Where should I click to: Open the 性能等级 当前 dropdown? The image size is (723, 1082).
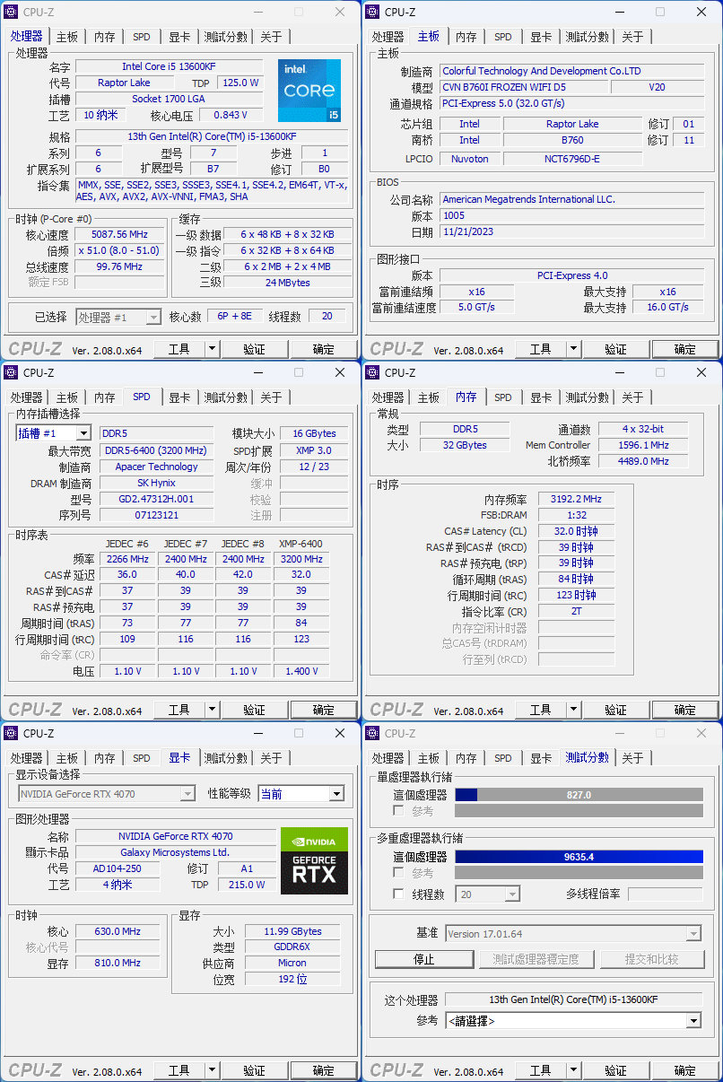pos(336,794)
